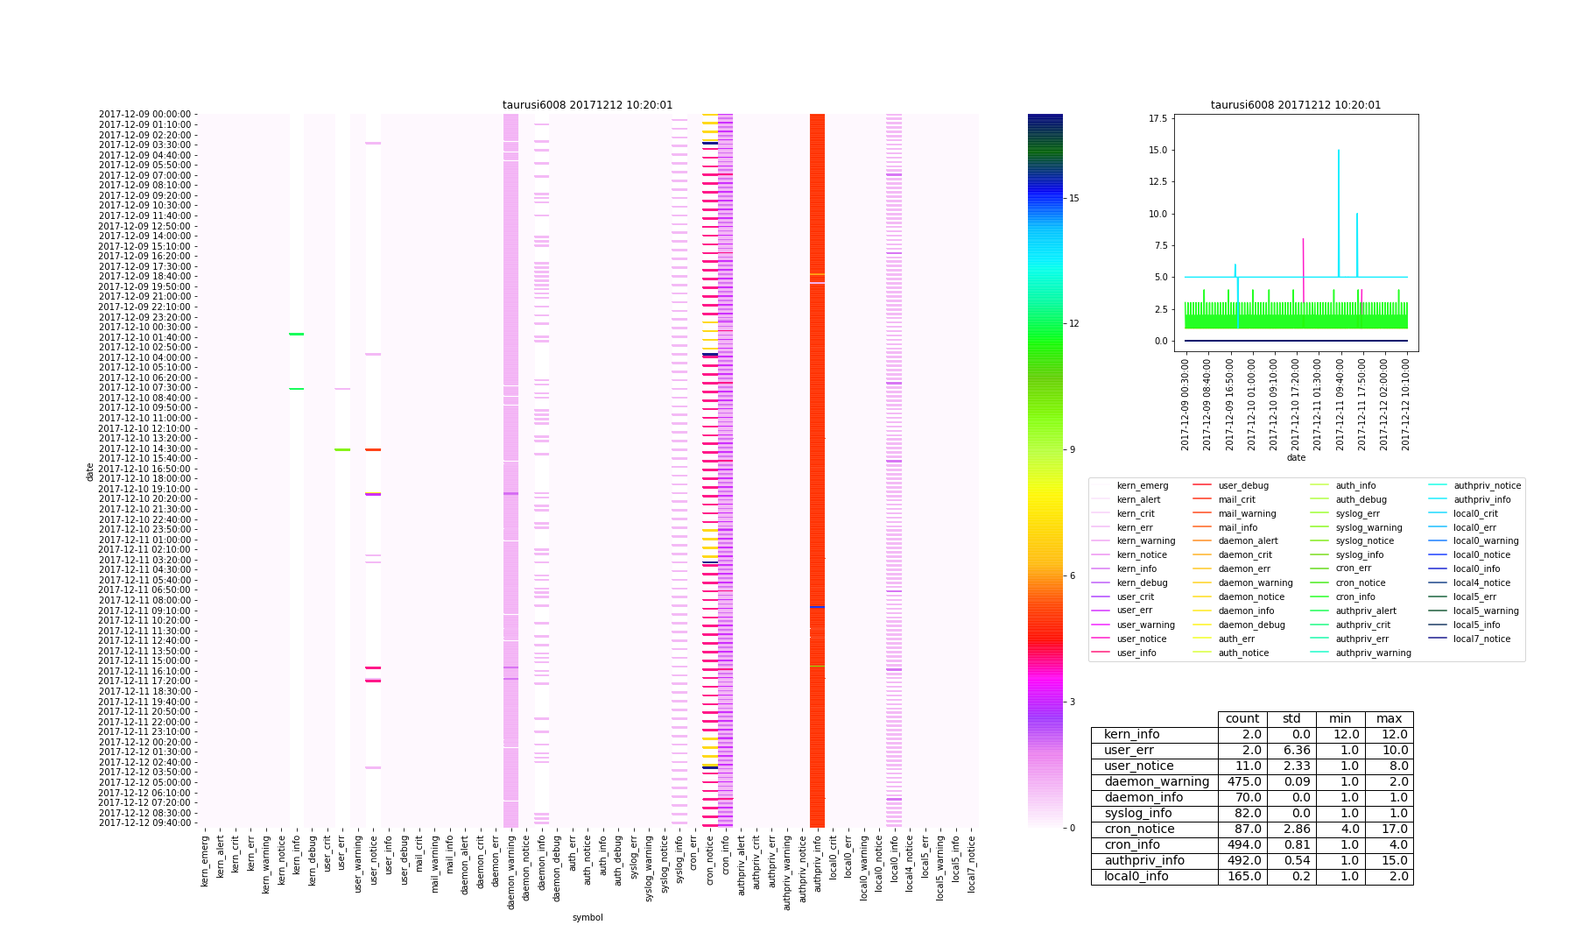Click the green region of the colorbar near 12
Viewport: 1576px width, 946px height.
coord(1045,324)
